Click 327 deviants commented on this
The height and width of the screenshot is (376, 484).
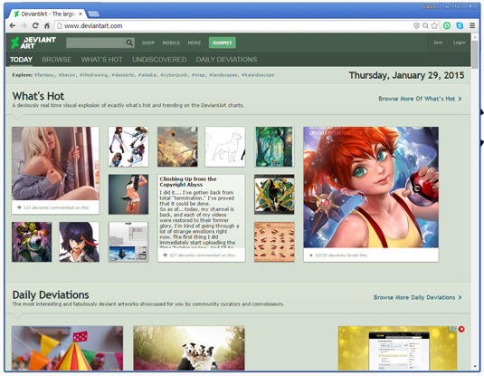(x=202, y=255)
